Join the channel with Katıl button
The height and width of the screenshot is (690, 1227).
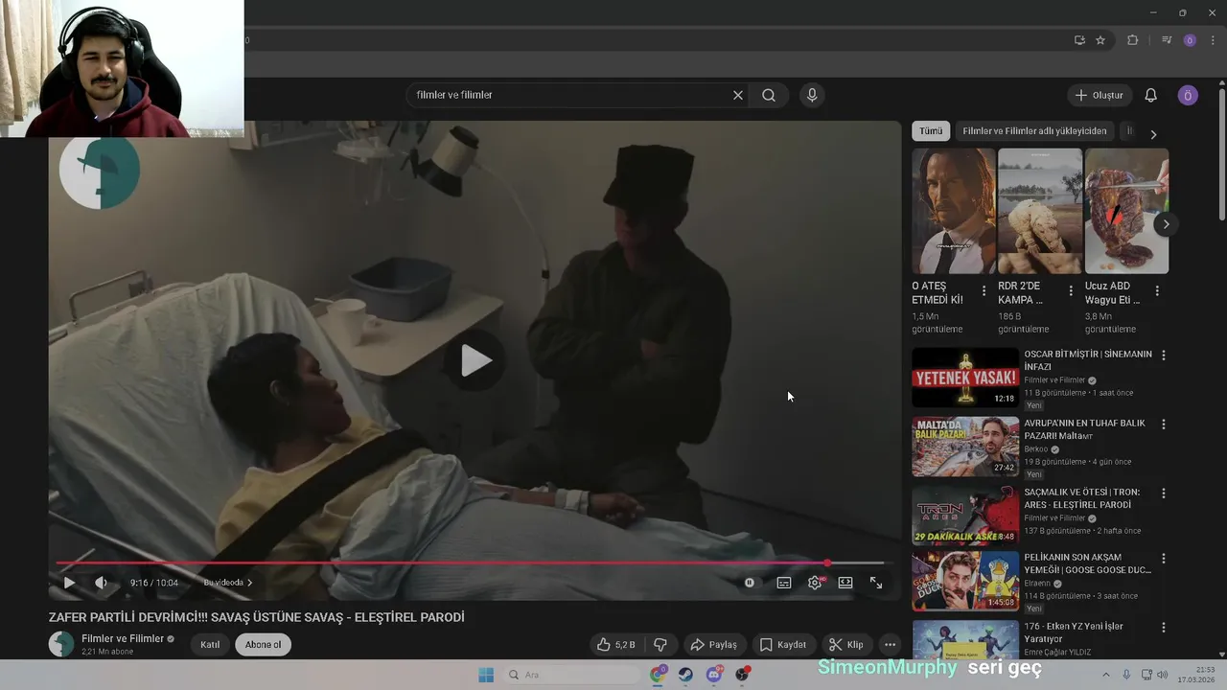click(210, 645)
